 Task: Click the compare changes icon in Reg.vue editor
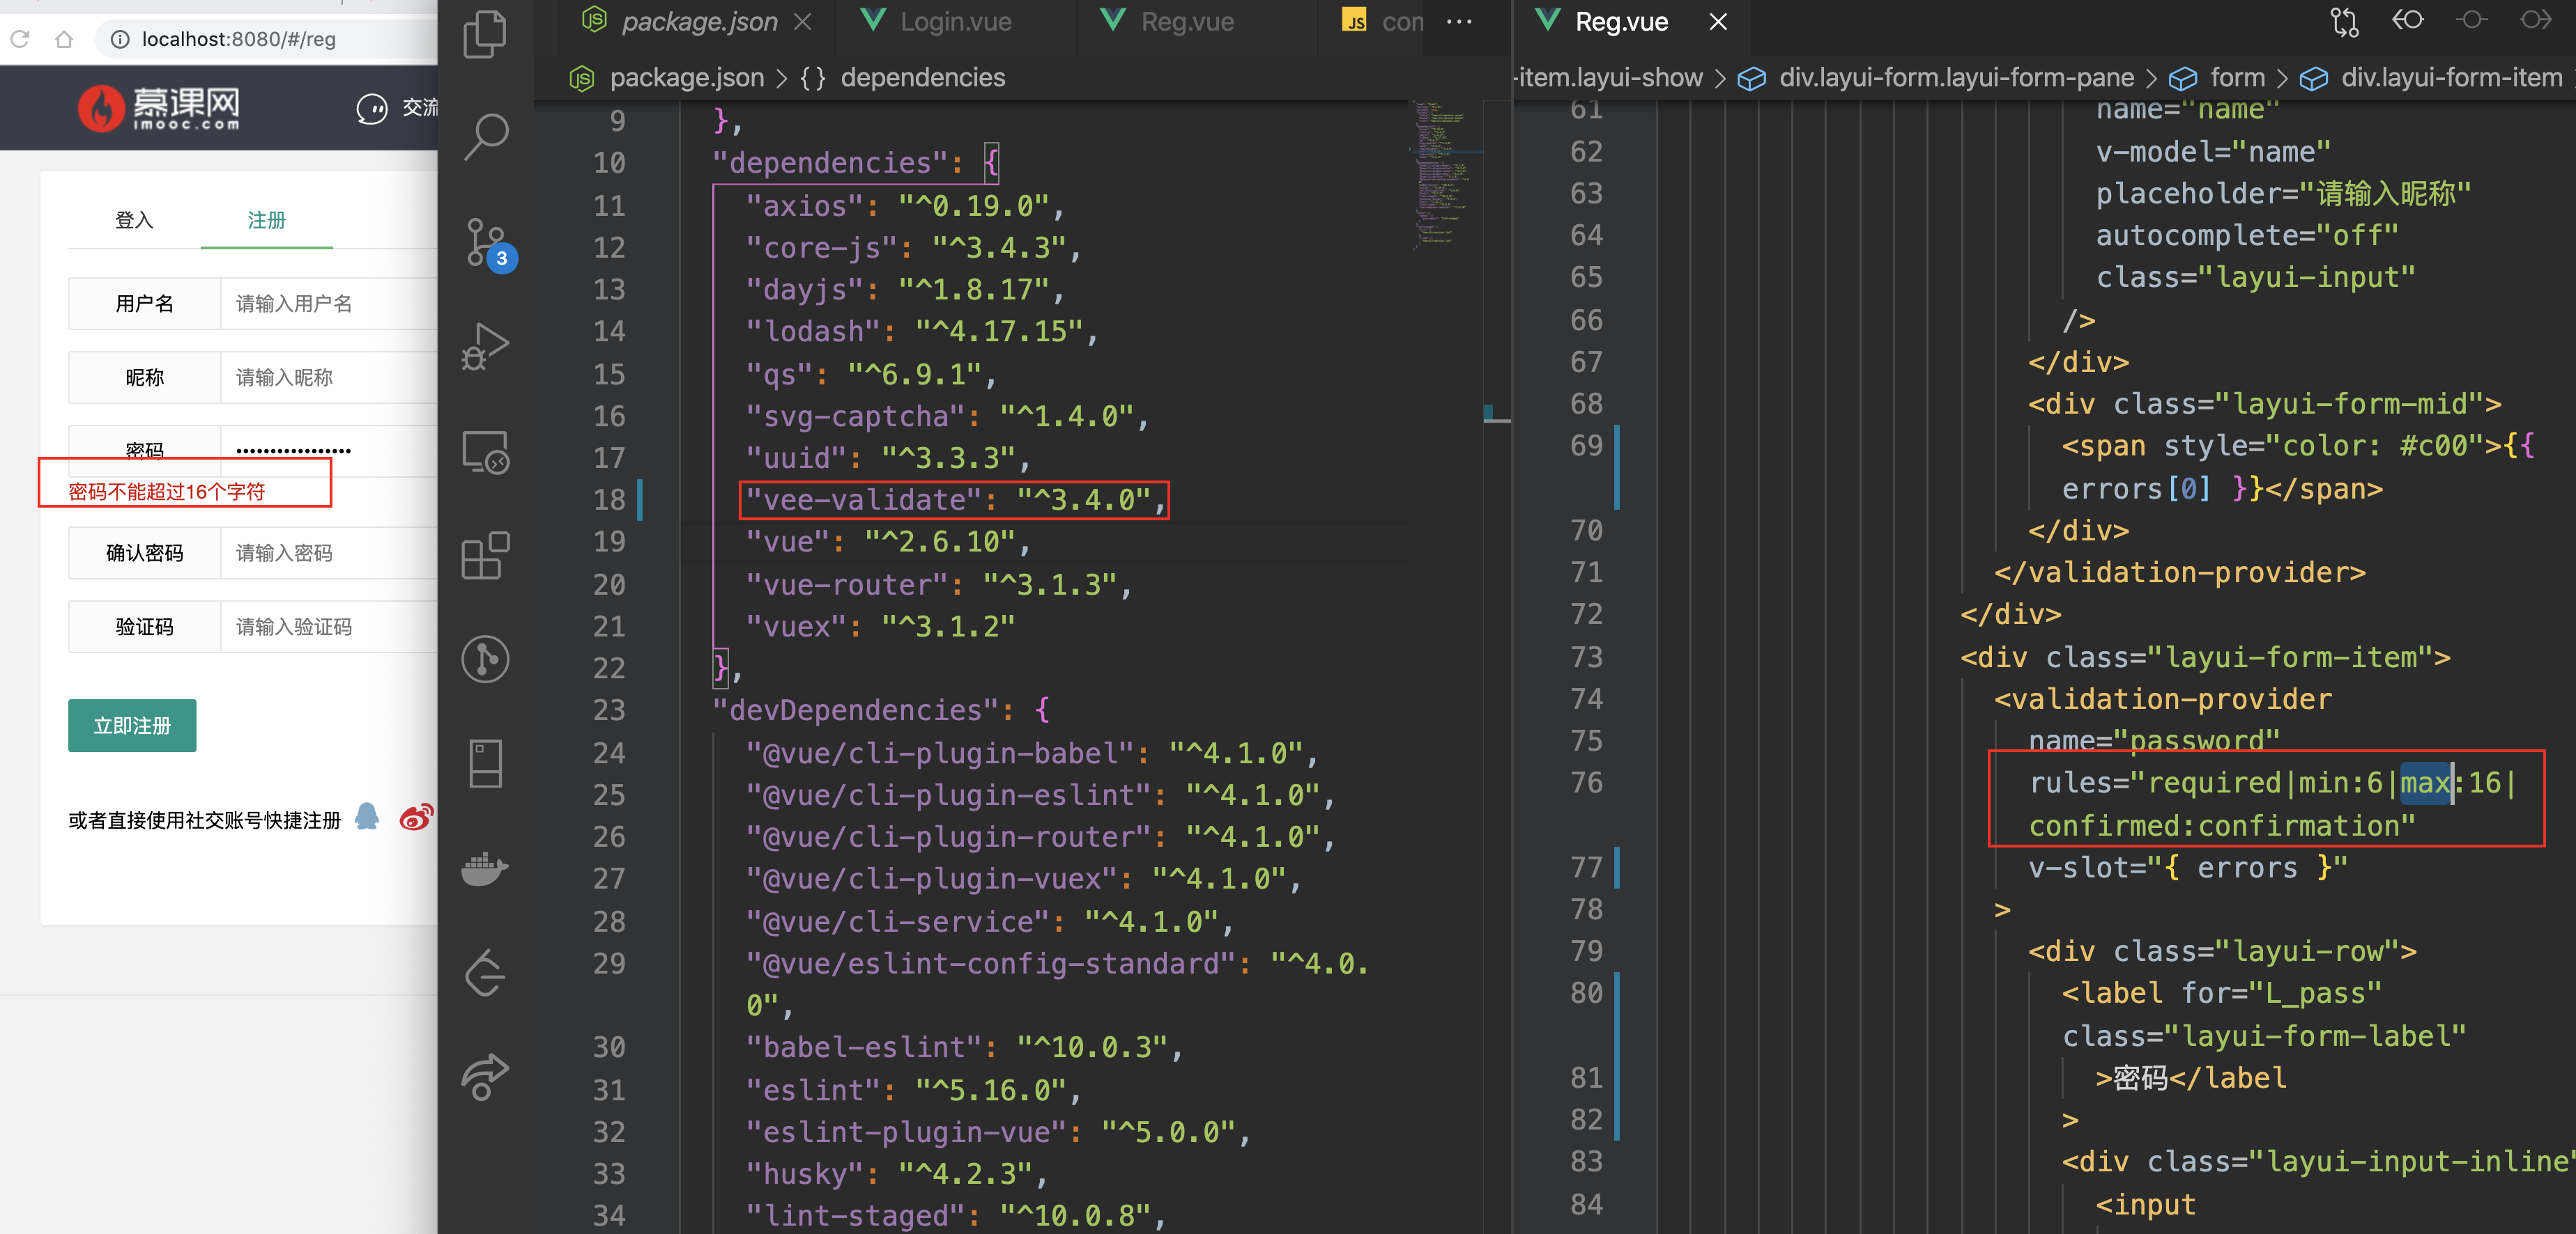pos(2344,21)
